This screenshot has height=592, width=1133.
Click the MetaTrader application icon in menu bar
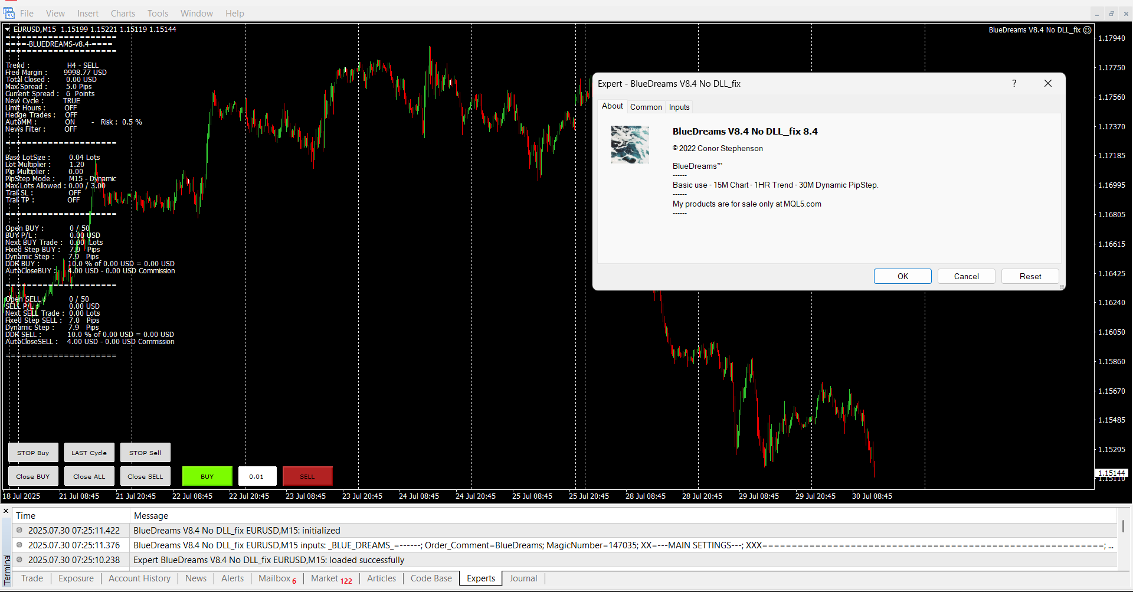coord(9,13)
